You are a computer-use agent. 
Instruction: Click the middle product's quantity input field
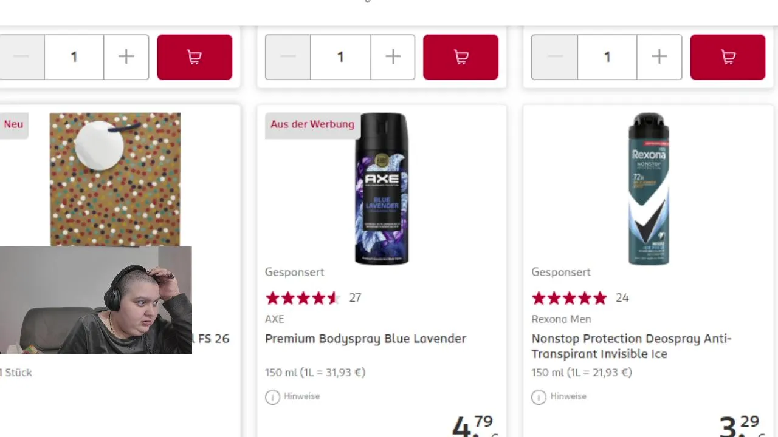340,57
